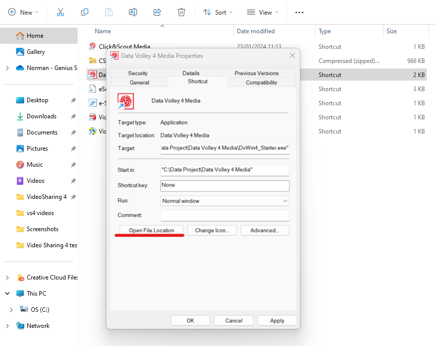This screenshot has width=435, height=346.
Task: Click the Click&Scout Media shortcut icon
Action: tap(92, 46)
